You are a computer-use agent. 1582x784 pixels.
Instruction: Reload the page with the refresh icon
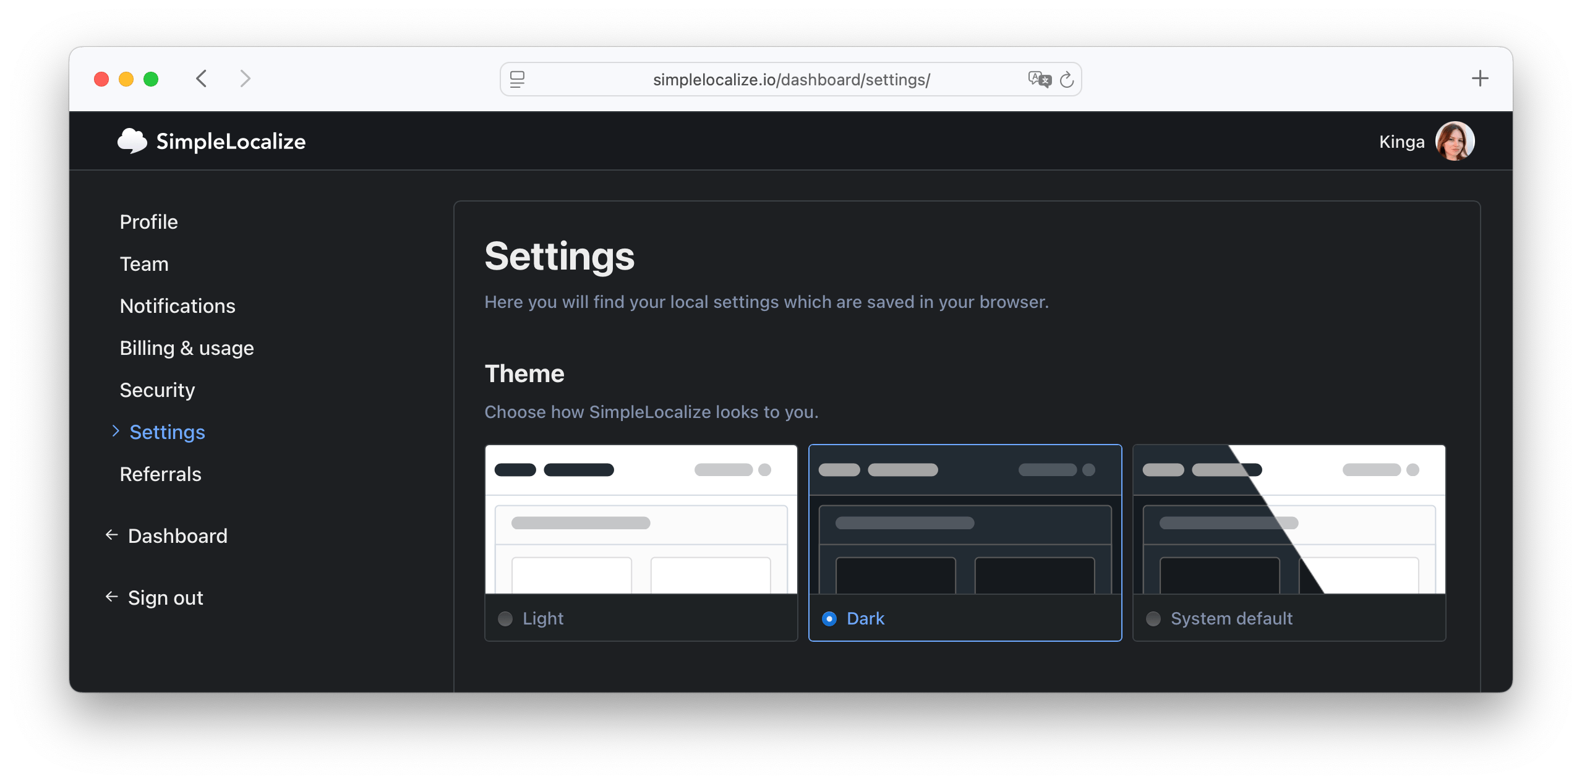1067,79
